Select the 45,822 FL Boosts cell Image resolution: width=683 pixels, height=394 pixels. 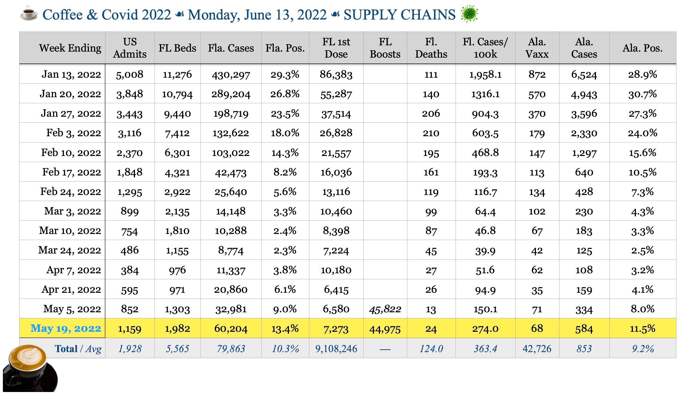385,309
